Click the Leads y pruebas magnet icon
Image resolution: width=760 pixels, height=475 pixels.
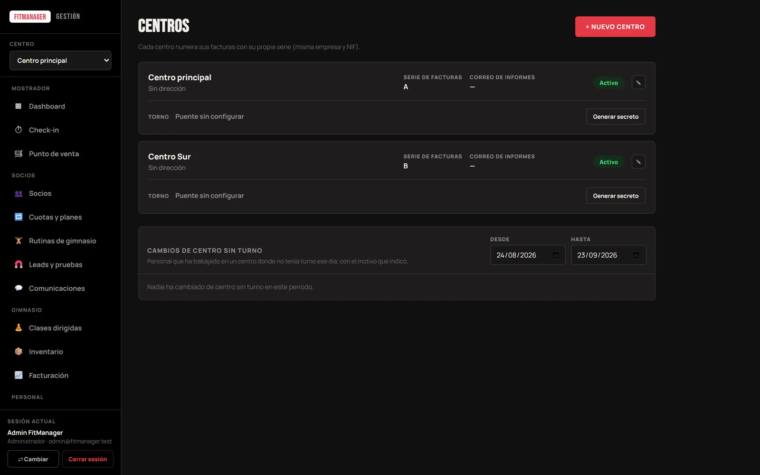tap(19, 265)
